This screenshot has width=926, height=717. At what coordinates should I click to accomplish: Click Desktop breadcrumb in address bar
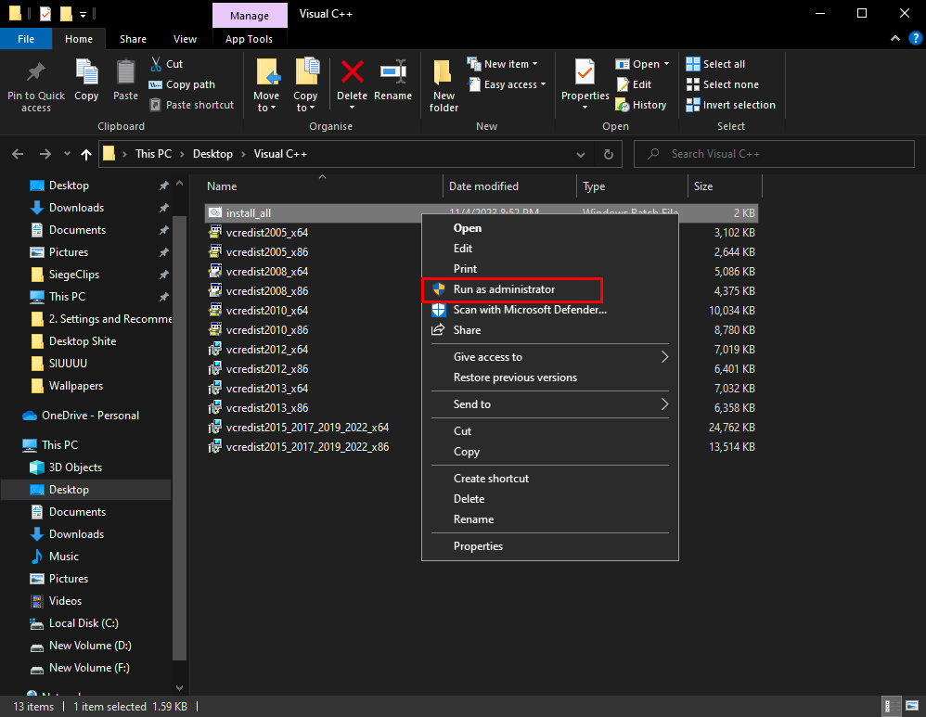212,154
